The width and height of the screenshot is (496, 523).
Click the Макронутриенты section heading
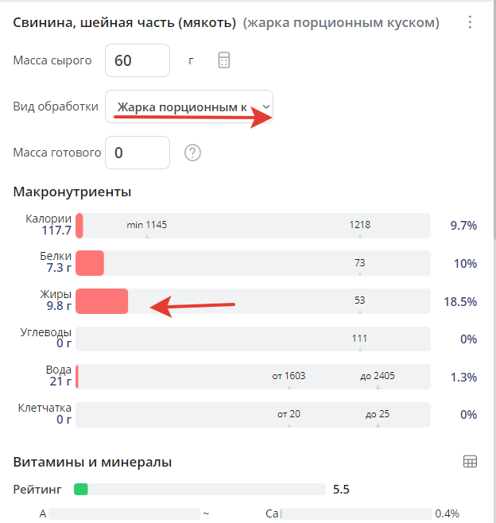tap(72, 192)
